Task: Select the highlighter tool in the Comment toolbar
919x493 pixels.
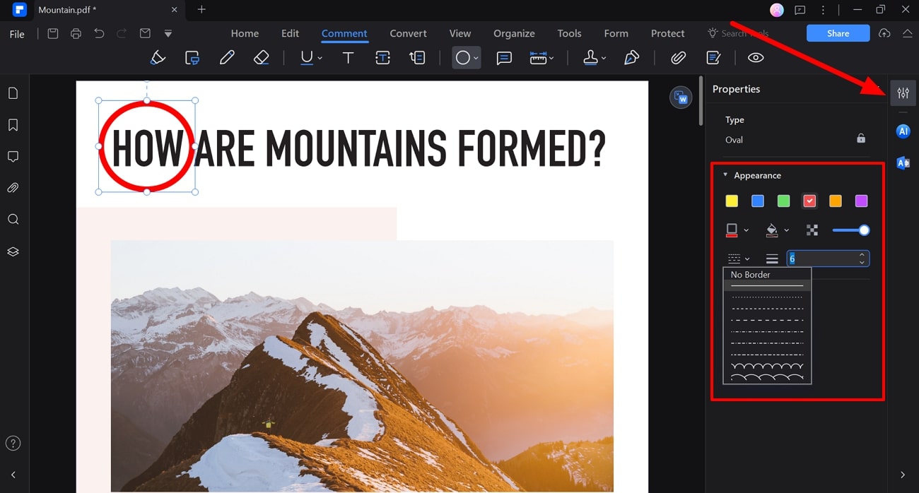Action: coord(158,58)
